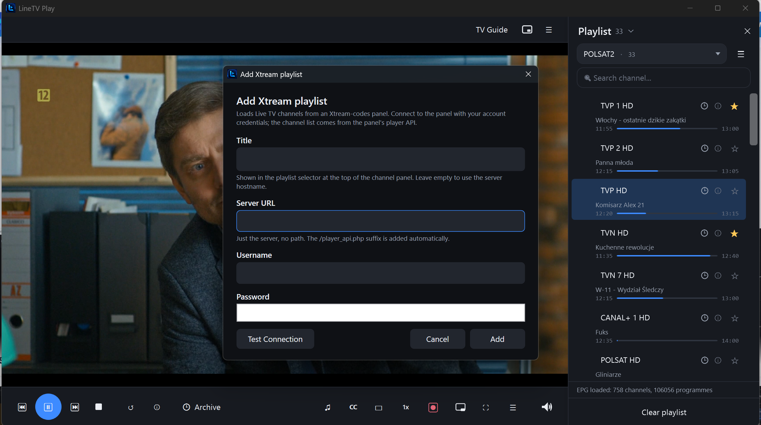Expand the Playlist 33 chevron
The width and height of the screenshot is (761, 425).
coord(631,31)
